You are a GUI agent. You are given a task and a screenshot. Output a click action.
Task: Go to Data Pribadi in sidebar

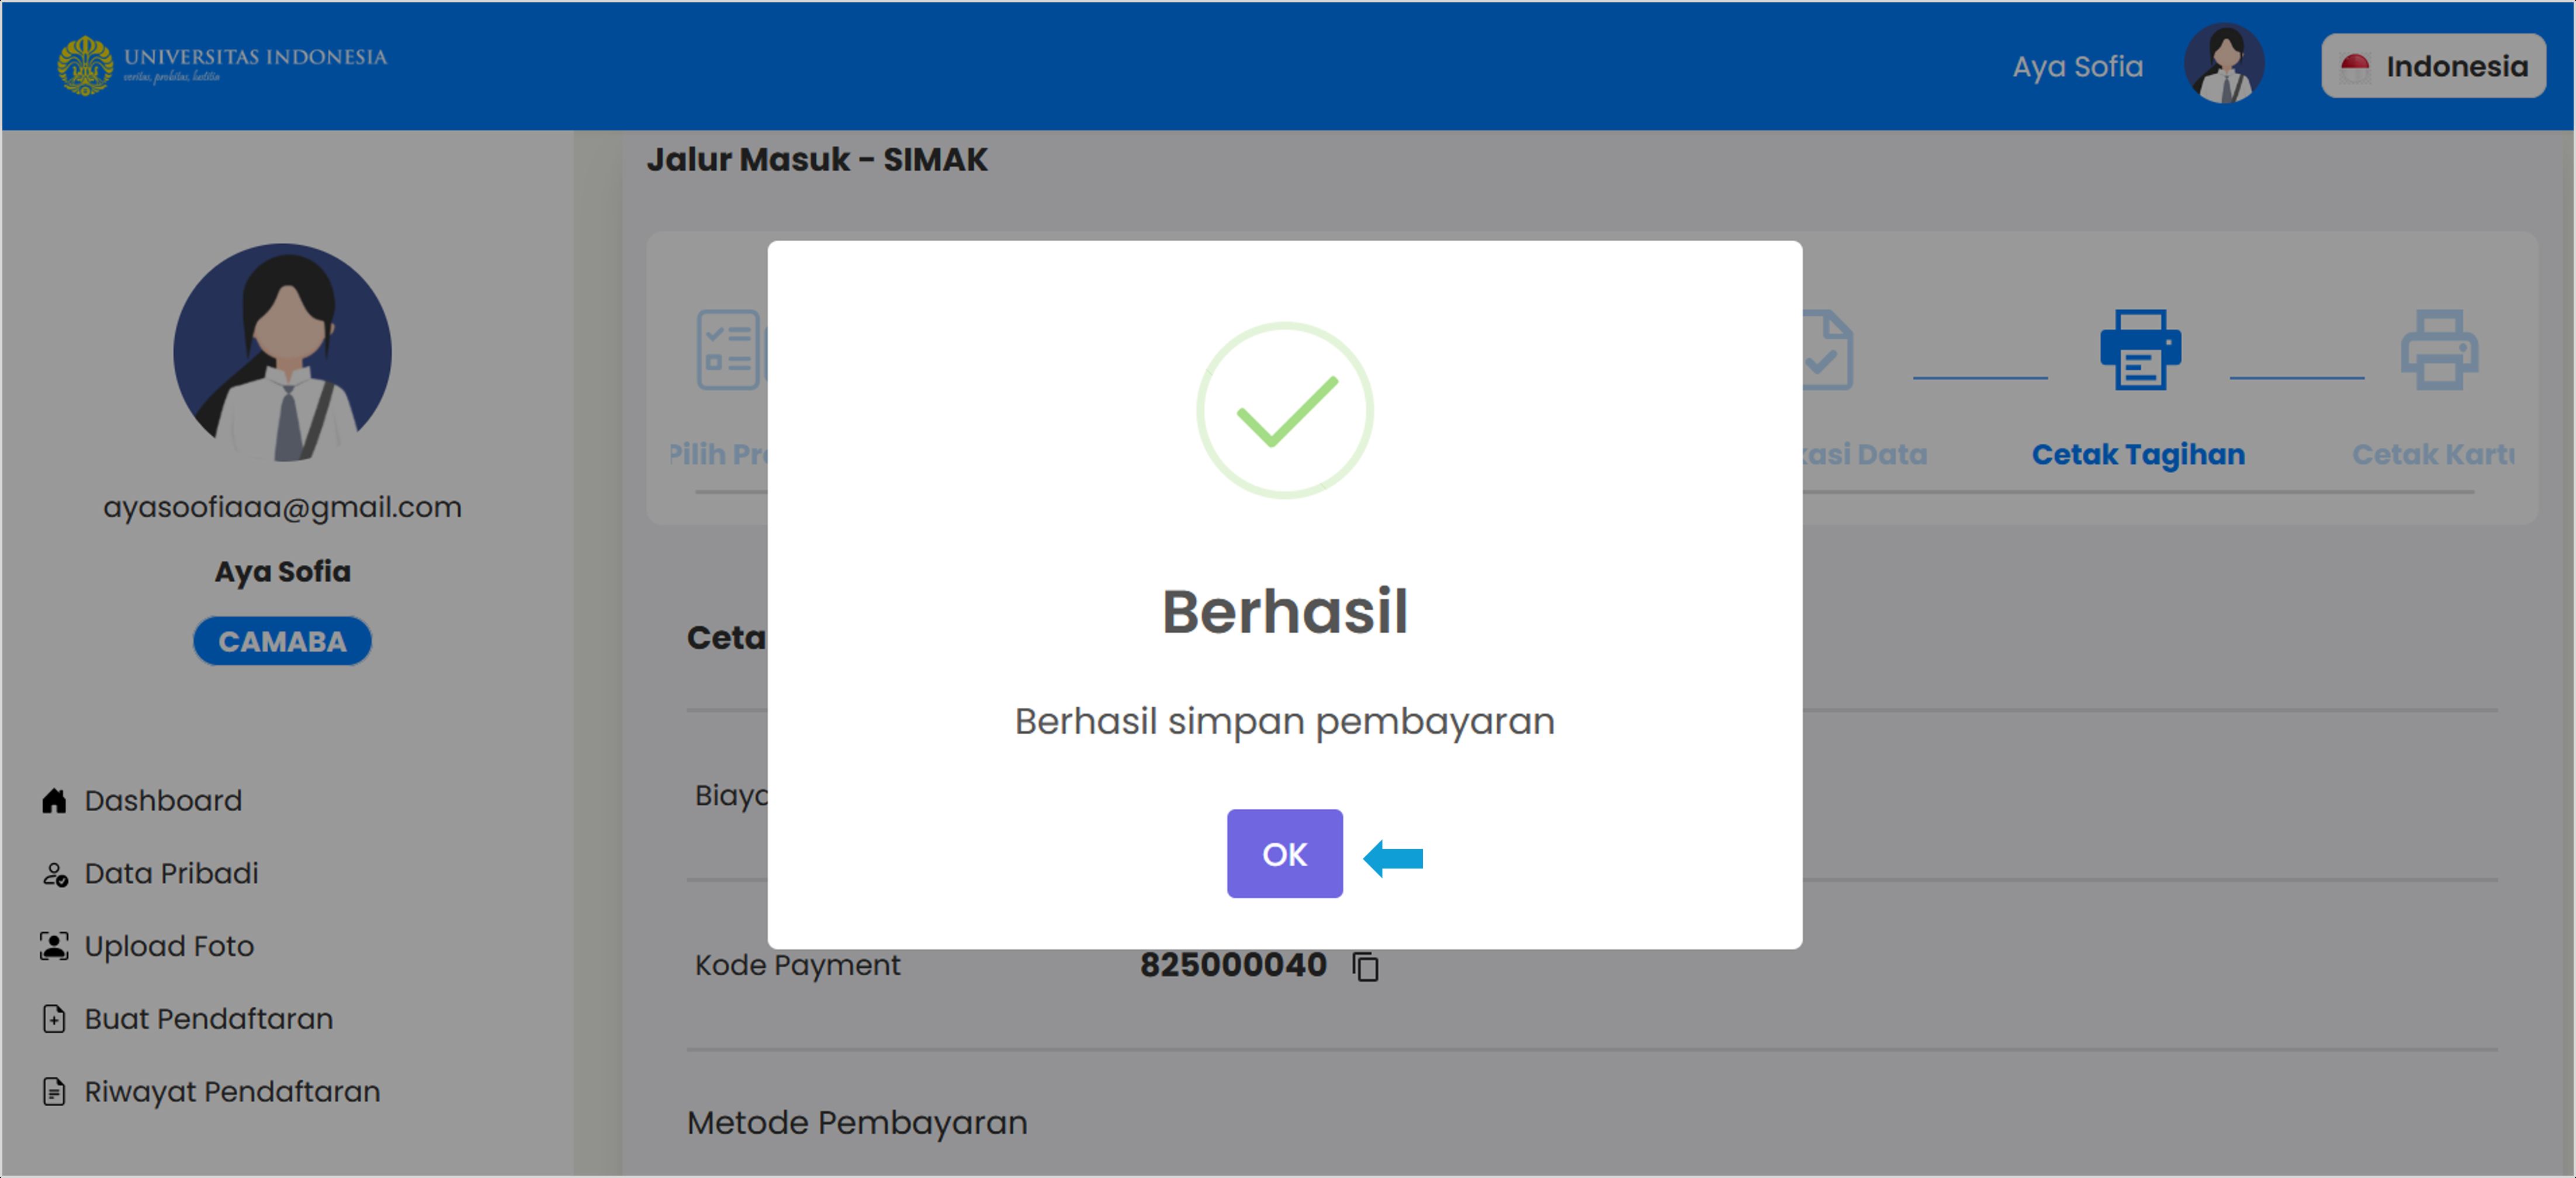(171, 873)
